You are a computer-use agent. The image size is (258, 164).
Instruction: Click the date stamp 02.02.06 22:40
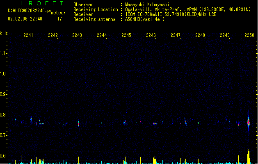pyautogui.click(x=25, y=19)
